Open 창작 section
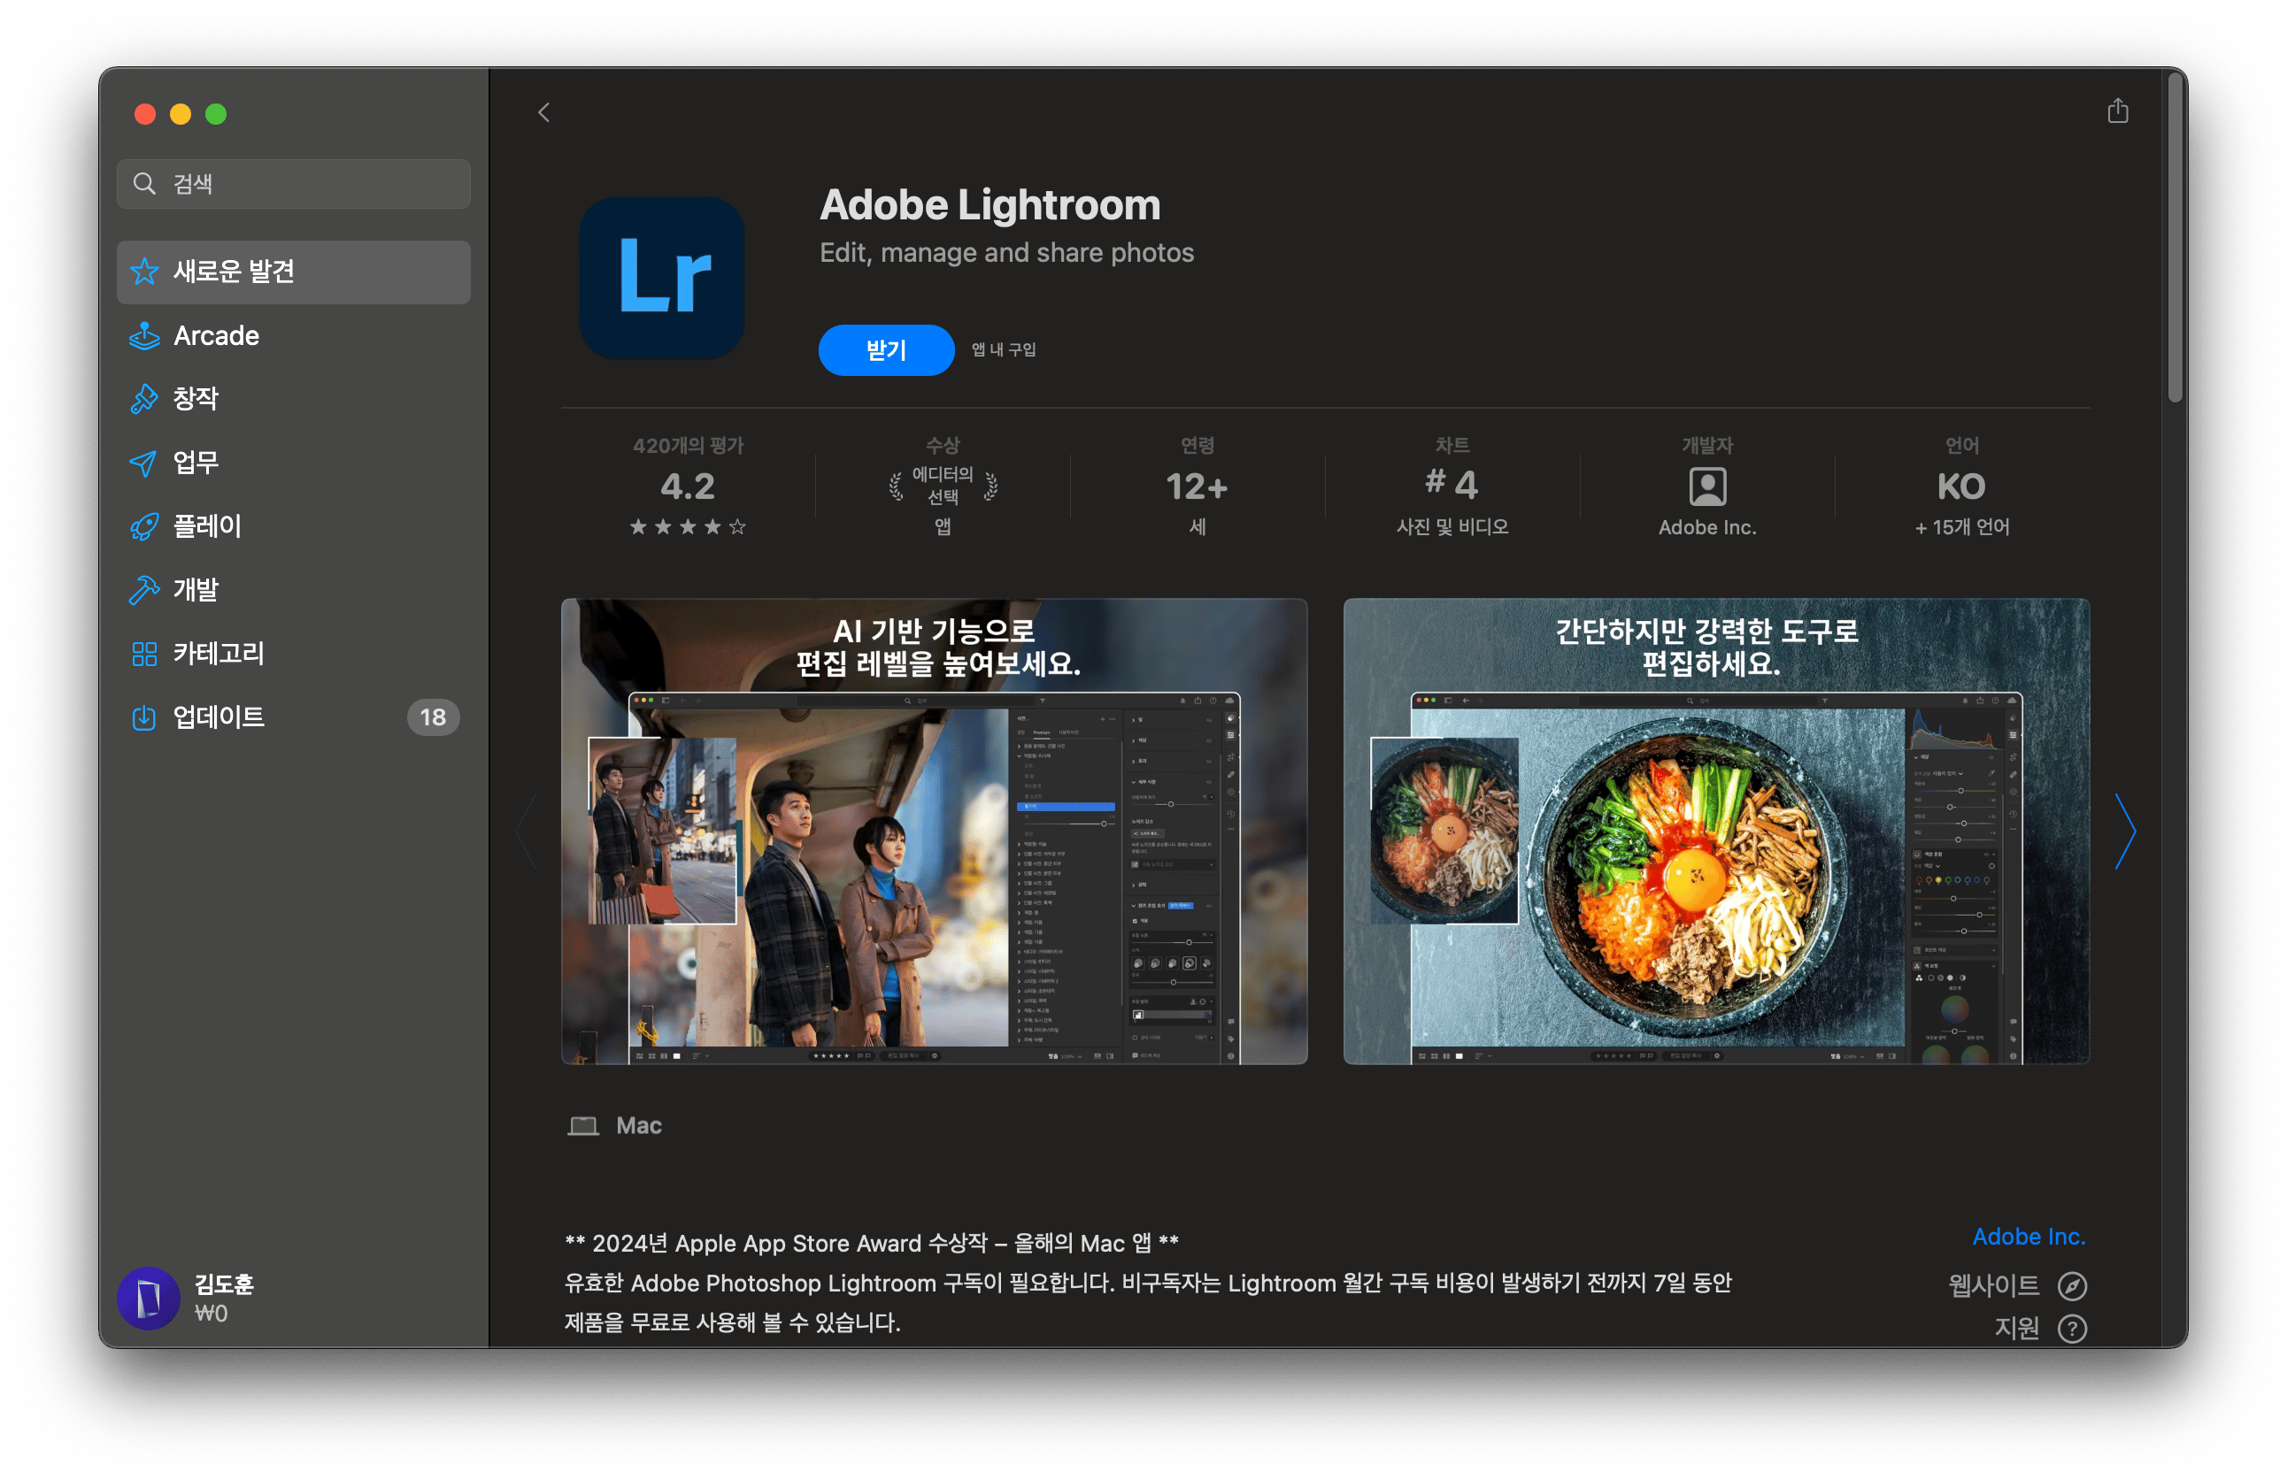Screen dimensions: 2287x1479 293,399
